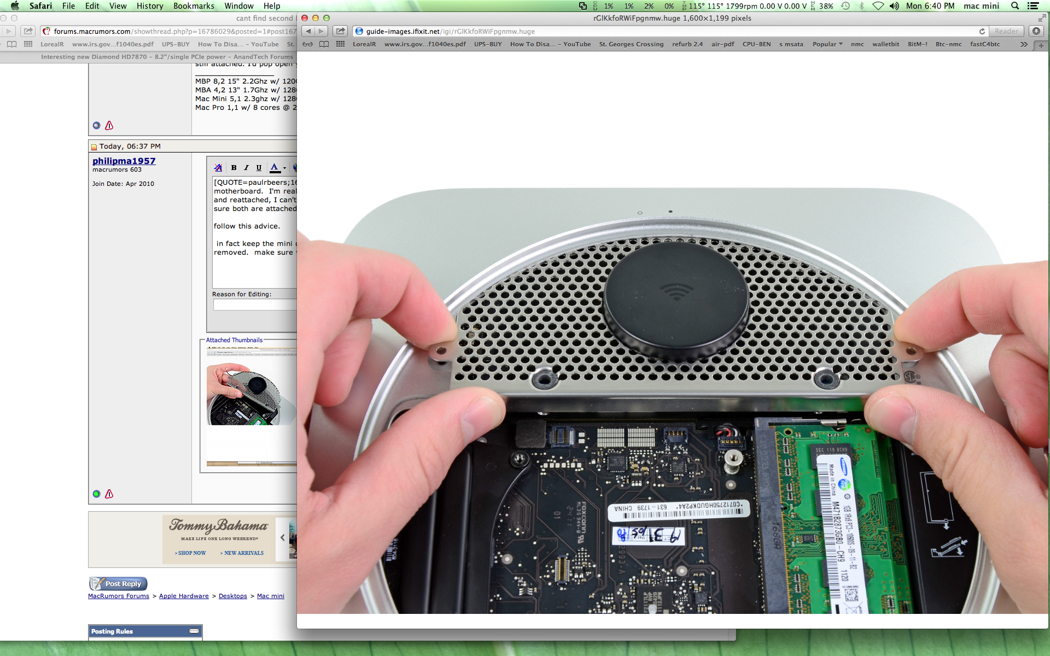Click the Share button in front window
The image size is (1050, 656).
click(340, 31)
